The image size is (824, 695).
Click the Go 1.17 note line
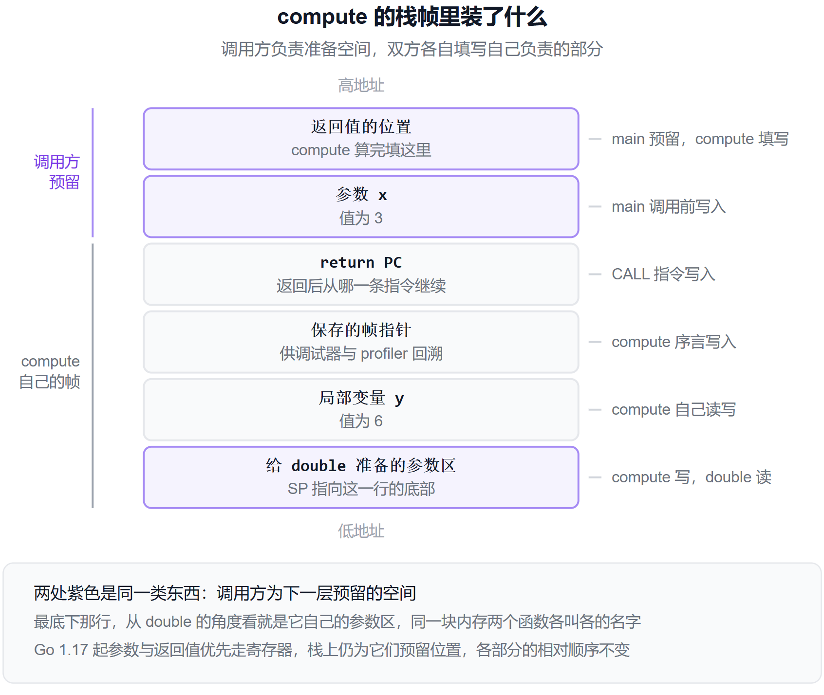[332, 650]
